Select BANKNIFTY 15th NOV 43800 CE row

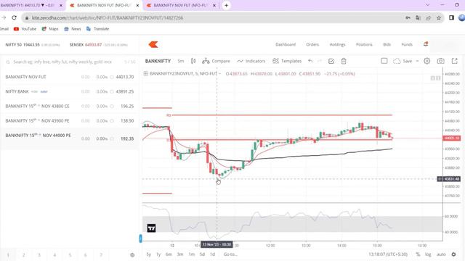[69, 106]
